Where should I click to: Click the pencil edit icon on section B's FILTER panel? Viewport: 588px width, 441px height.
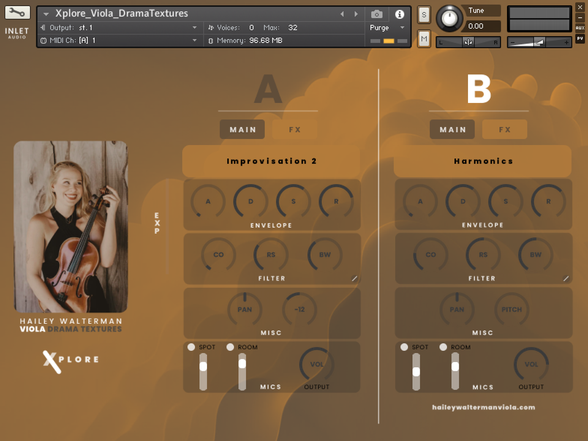tap(567, 278)
